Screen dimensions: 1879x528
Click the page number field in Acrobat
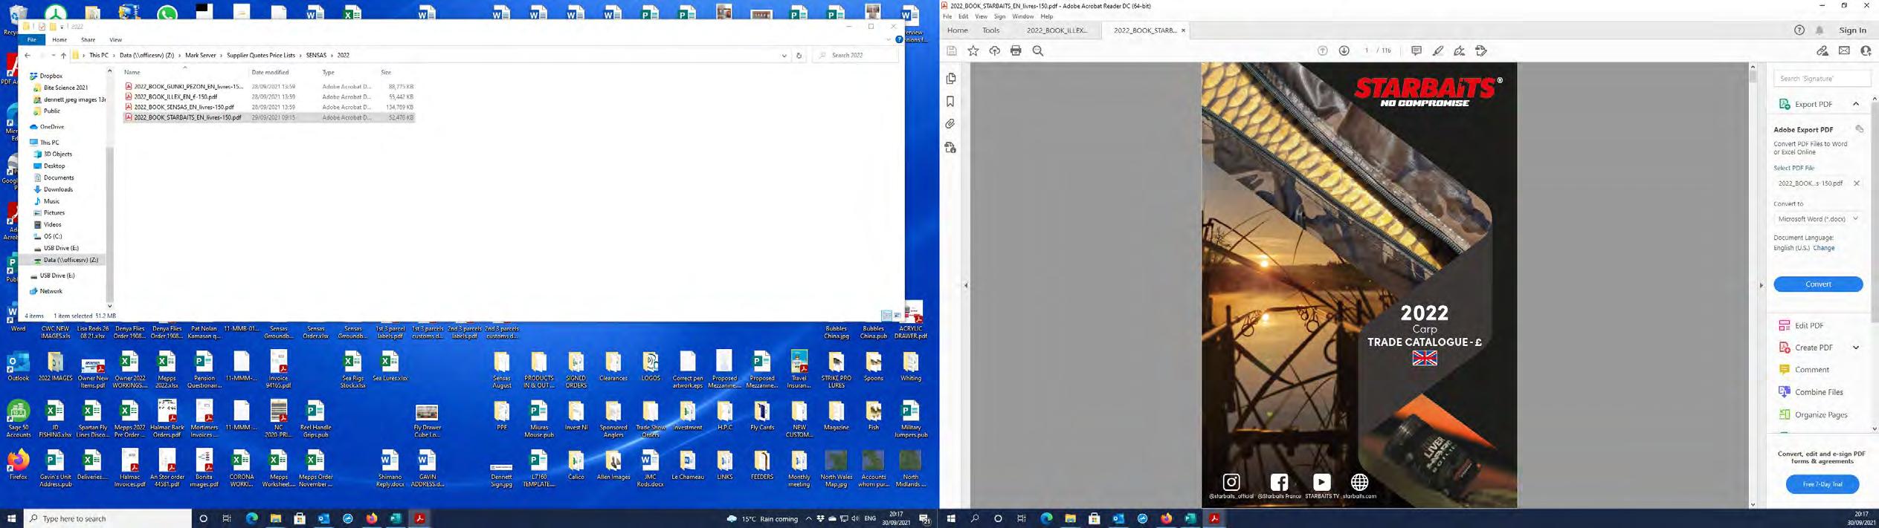click(1366, 50)
